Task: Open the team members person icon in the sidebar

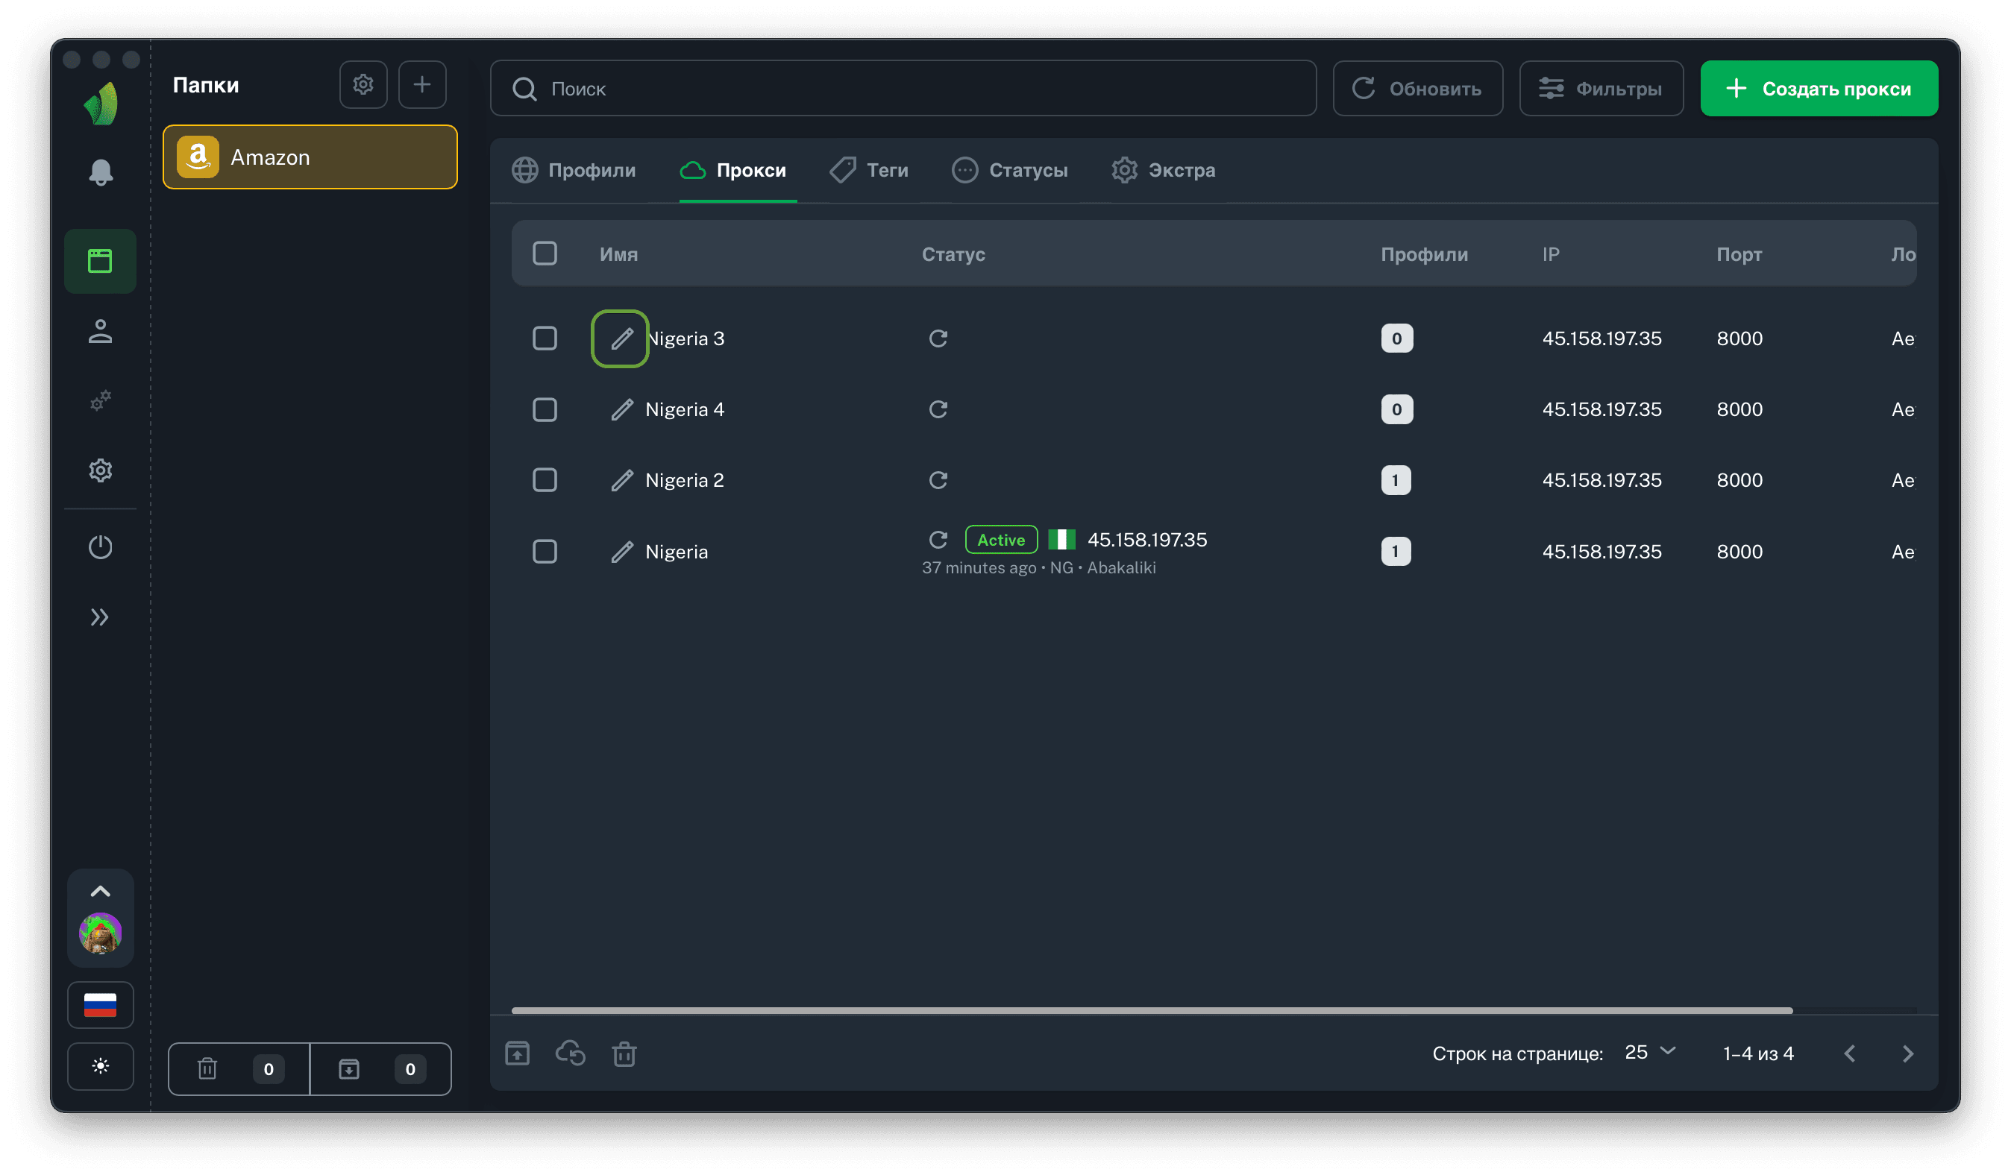Action: tap(101, 332)
